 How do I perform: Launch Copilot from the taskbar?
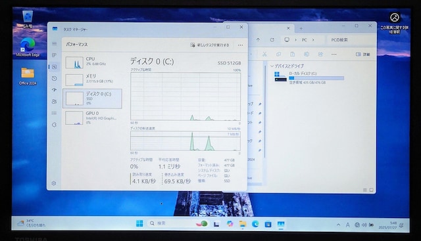[230, 223]
